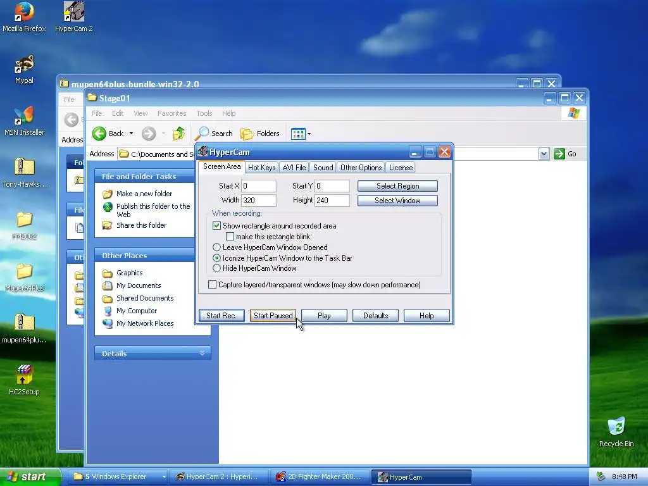
Task: Click the Start Y input field
Action: pos(332,186)
